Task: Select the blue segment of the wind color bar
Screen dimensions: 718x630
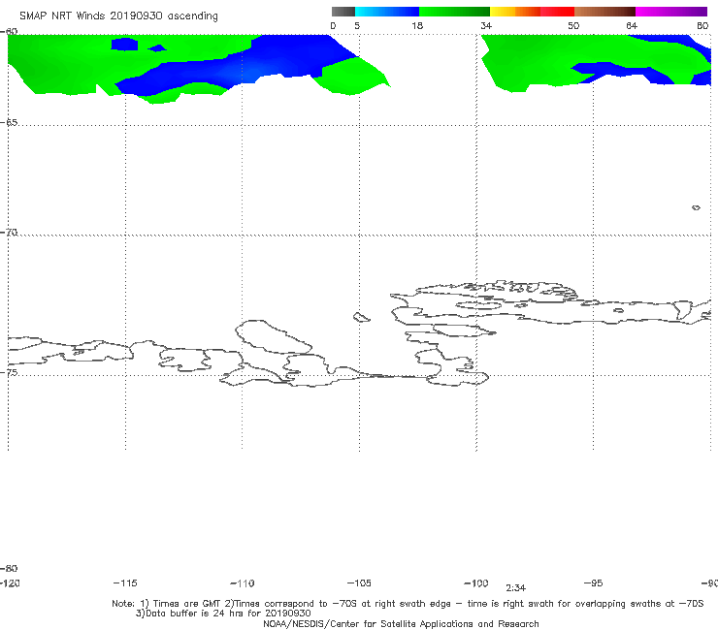Action: [x=387, y=12]
